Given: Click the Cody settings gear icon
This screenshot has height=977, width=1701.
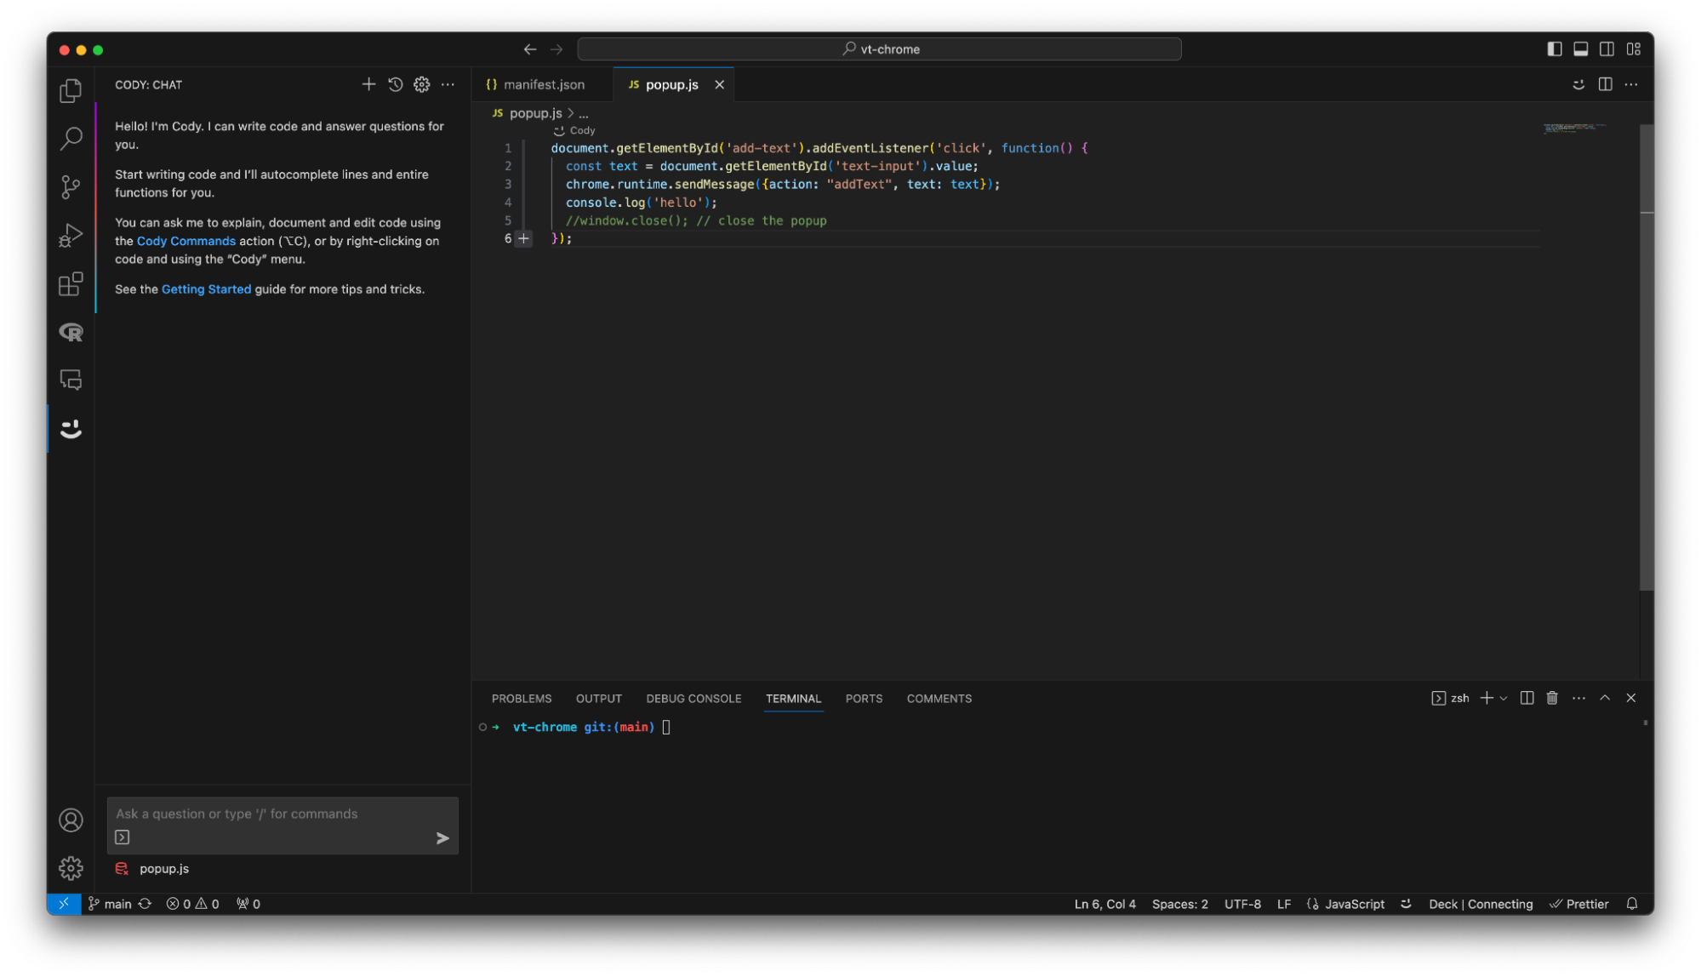Looking at the screenshot, I should coord(422,84).
